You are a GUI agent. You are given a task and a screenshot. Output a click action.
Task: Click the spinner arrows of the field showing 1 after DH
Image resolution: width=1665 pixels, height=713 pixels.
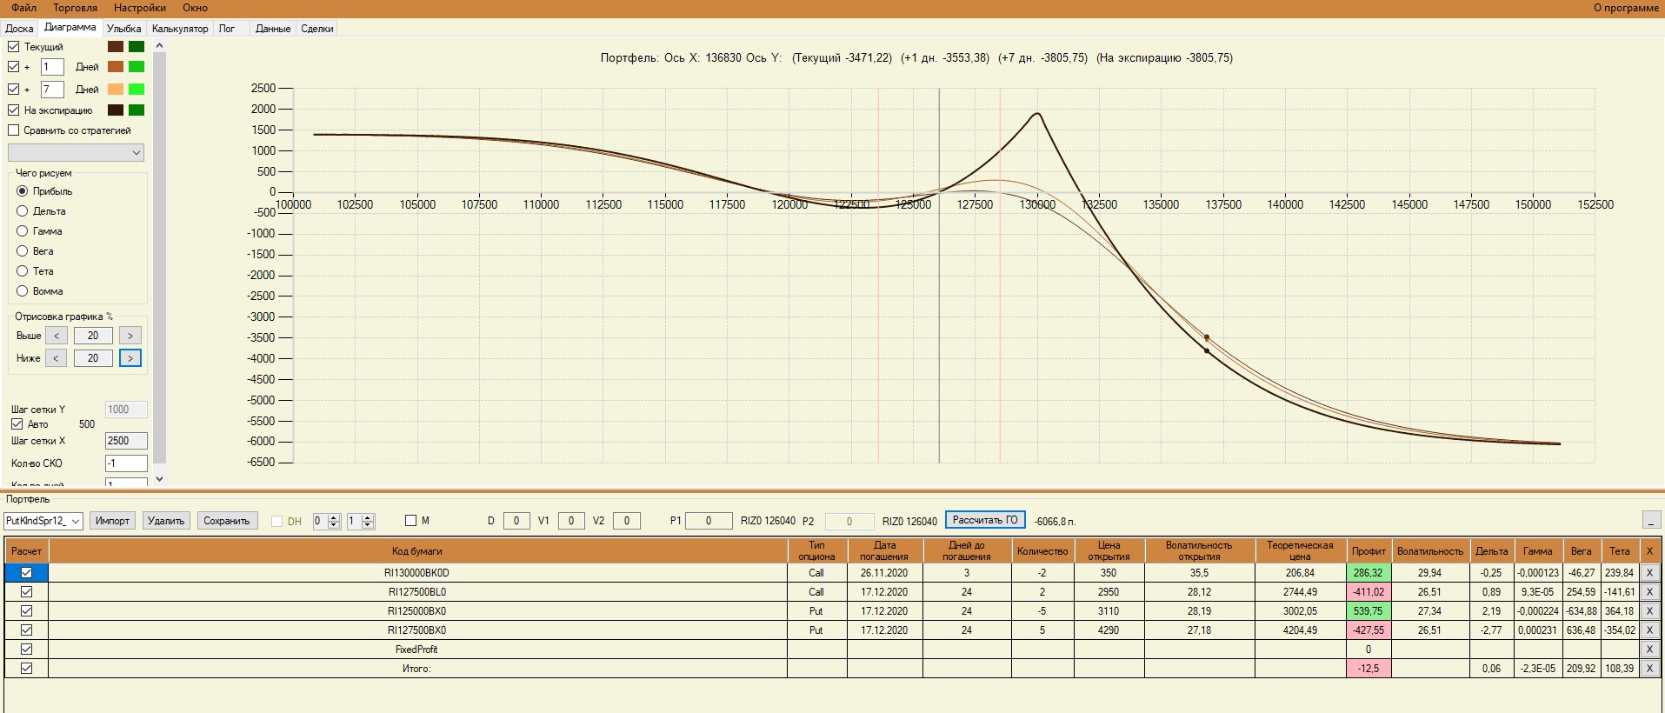point(368,521)
